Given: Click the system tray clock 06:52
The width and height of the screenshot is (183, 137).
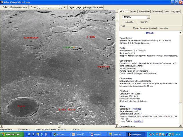Looking at the screenshot, I should [x=178, y=134].
